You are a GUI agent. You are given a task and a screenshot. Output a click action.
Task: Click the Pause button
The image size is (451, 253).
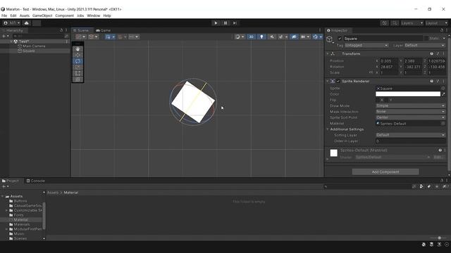[x=225, y=23]
